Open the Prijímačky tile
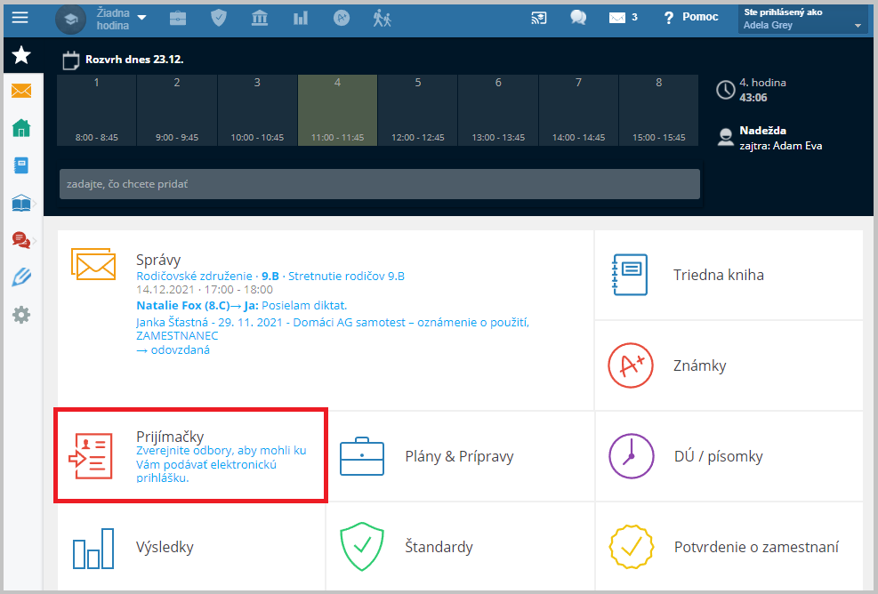The width and height of the screenshot is (878, 594). click(191, 455)
